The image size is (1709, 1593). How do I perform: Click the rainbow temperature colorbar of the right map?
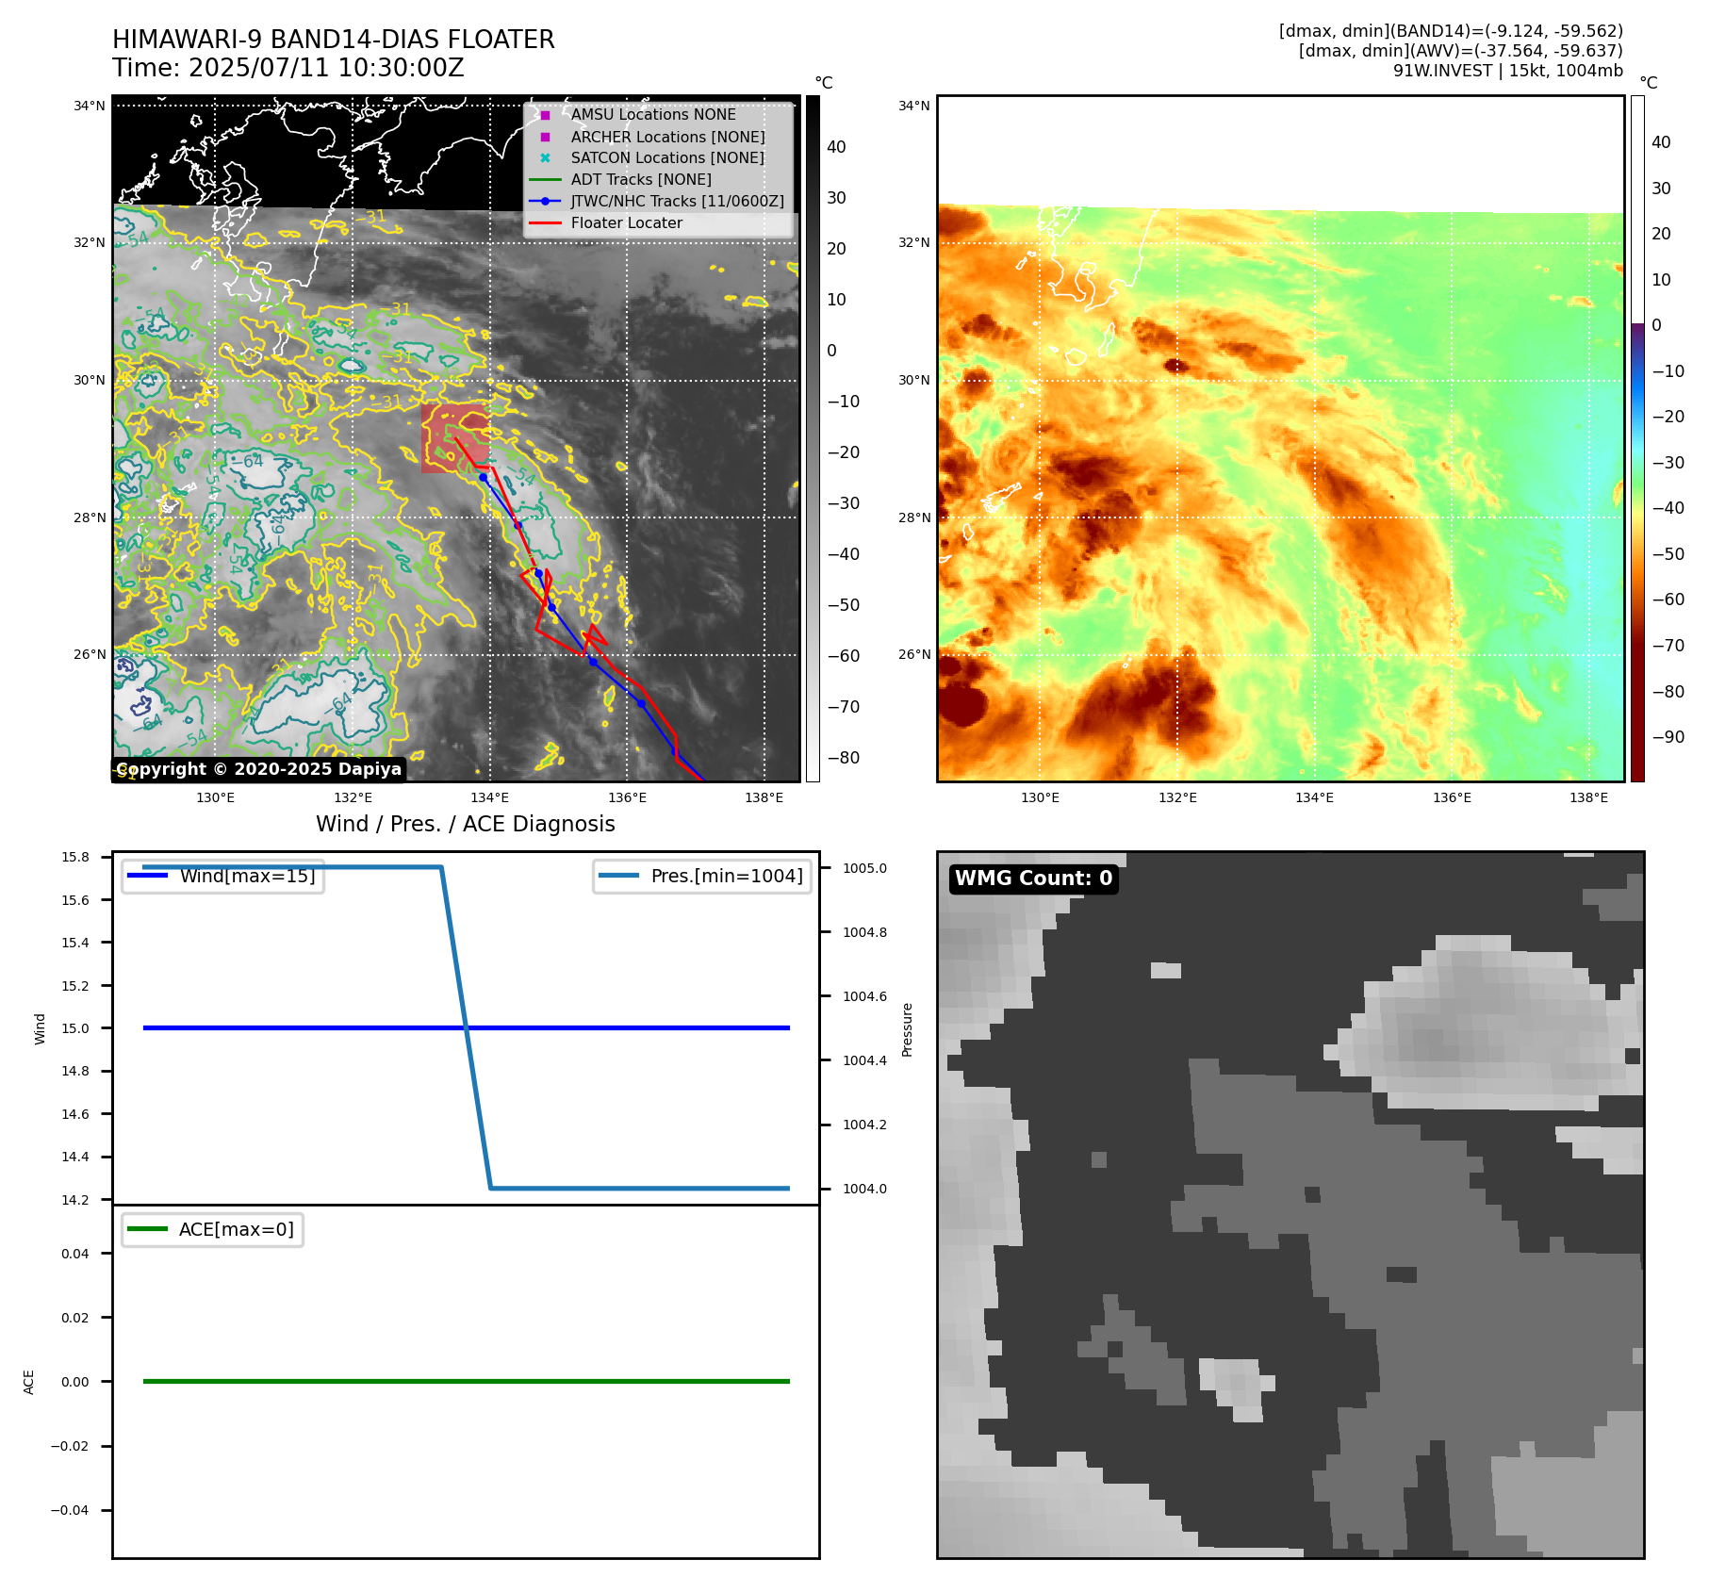click(x=1637, y=438)
